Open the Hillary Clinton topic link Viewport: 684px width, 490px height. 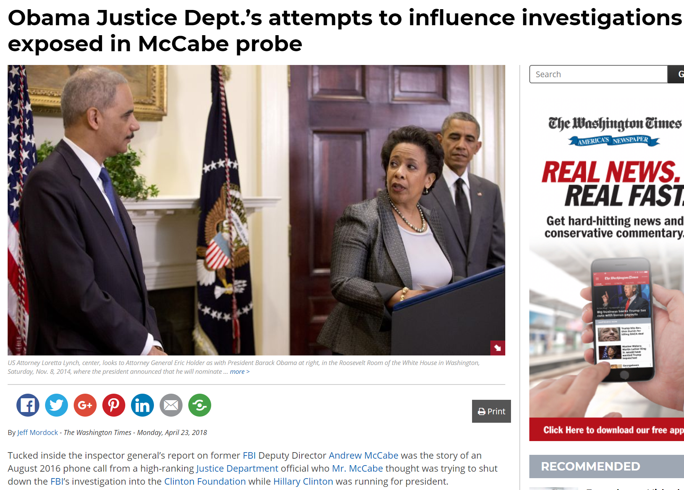303,481
